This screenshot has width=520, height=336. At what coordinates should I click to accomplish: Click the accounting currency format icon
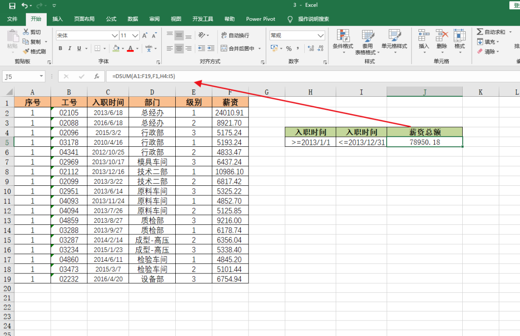[x=274, y=49]
